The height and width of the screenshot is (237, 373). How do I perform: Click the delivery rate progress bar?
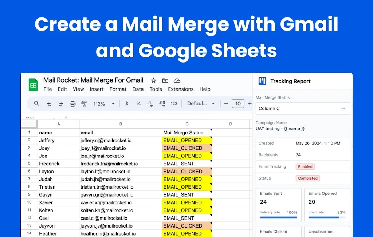click(x=278, y=217)
